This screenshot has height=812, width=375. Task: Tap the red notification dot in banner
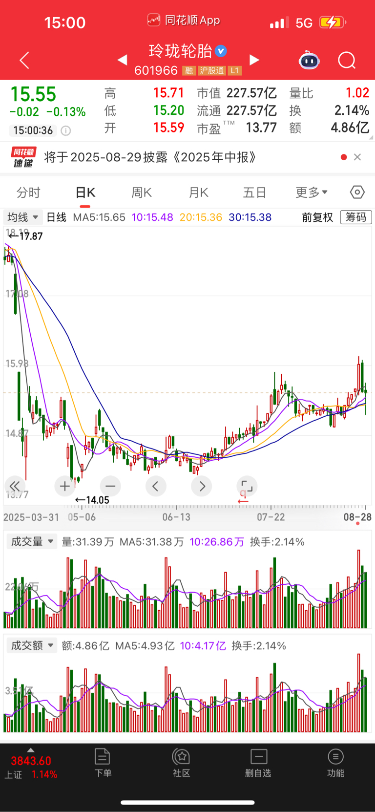click(x=344, y=157)
